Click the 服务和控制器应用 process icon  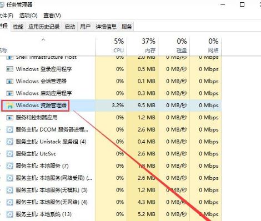tap(9, 118)
